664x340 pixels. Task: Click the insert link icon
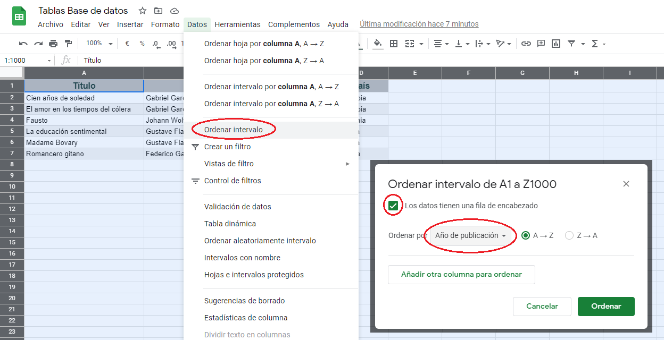pos(526,44)
